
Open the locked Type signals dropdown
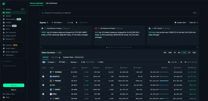tap(70, 23)
